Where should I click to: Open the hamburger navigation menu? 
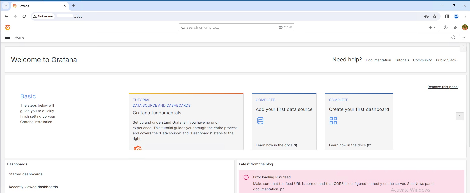click(x=8, y=37)
